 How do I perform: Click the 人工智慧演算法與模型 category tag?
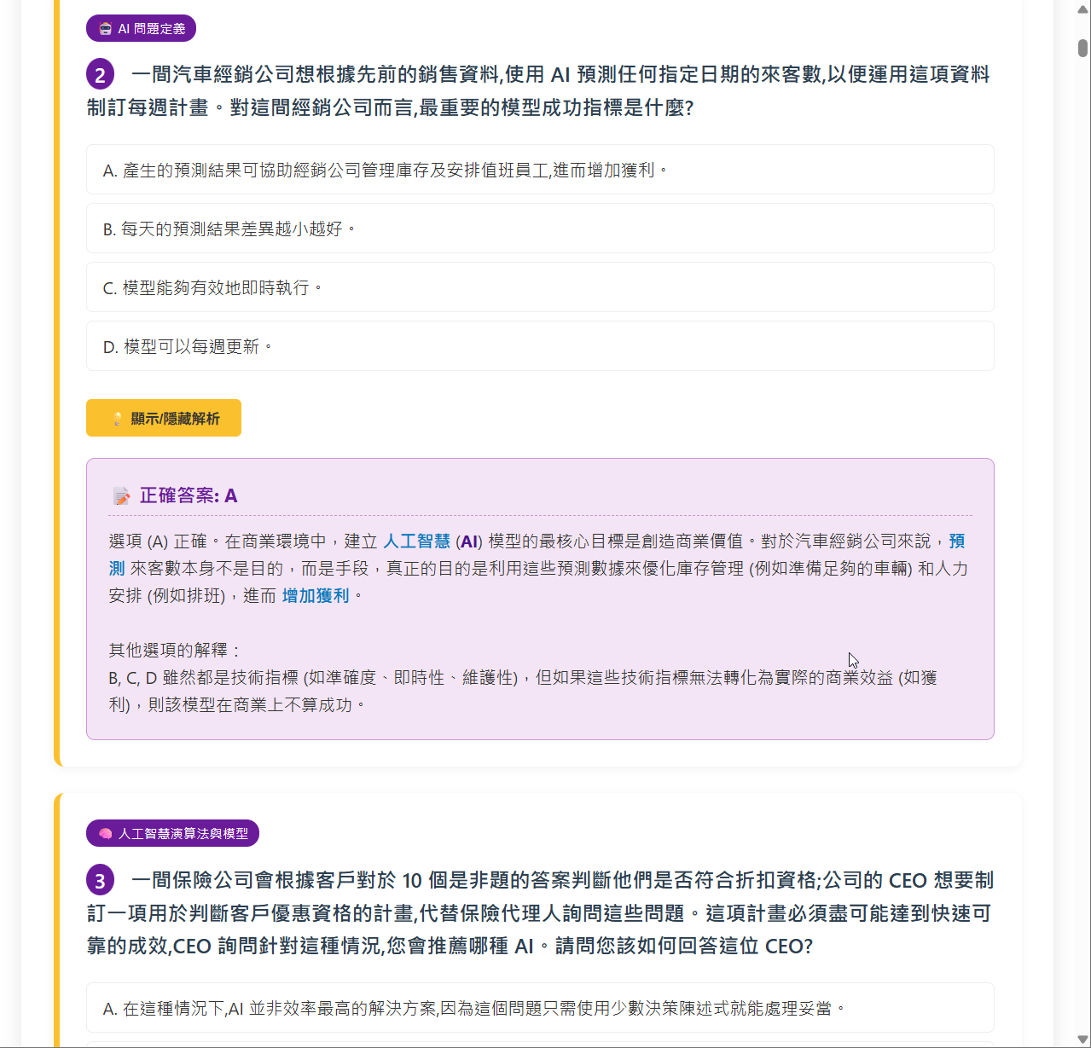coord(172,833)
